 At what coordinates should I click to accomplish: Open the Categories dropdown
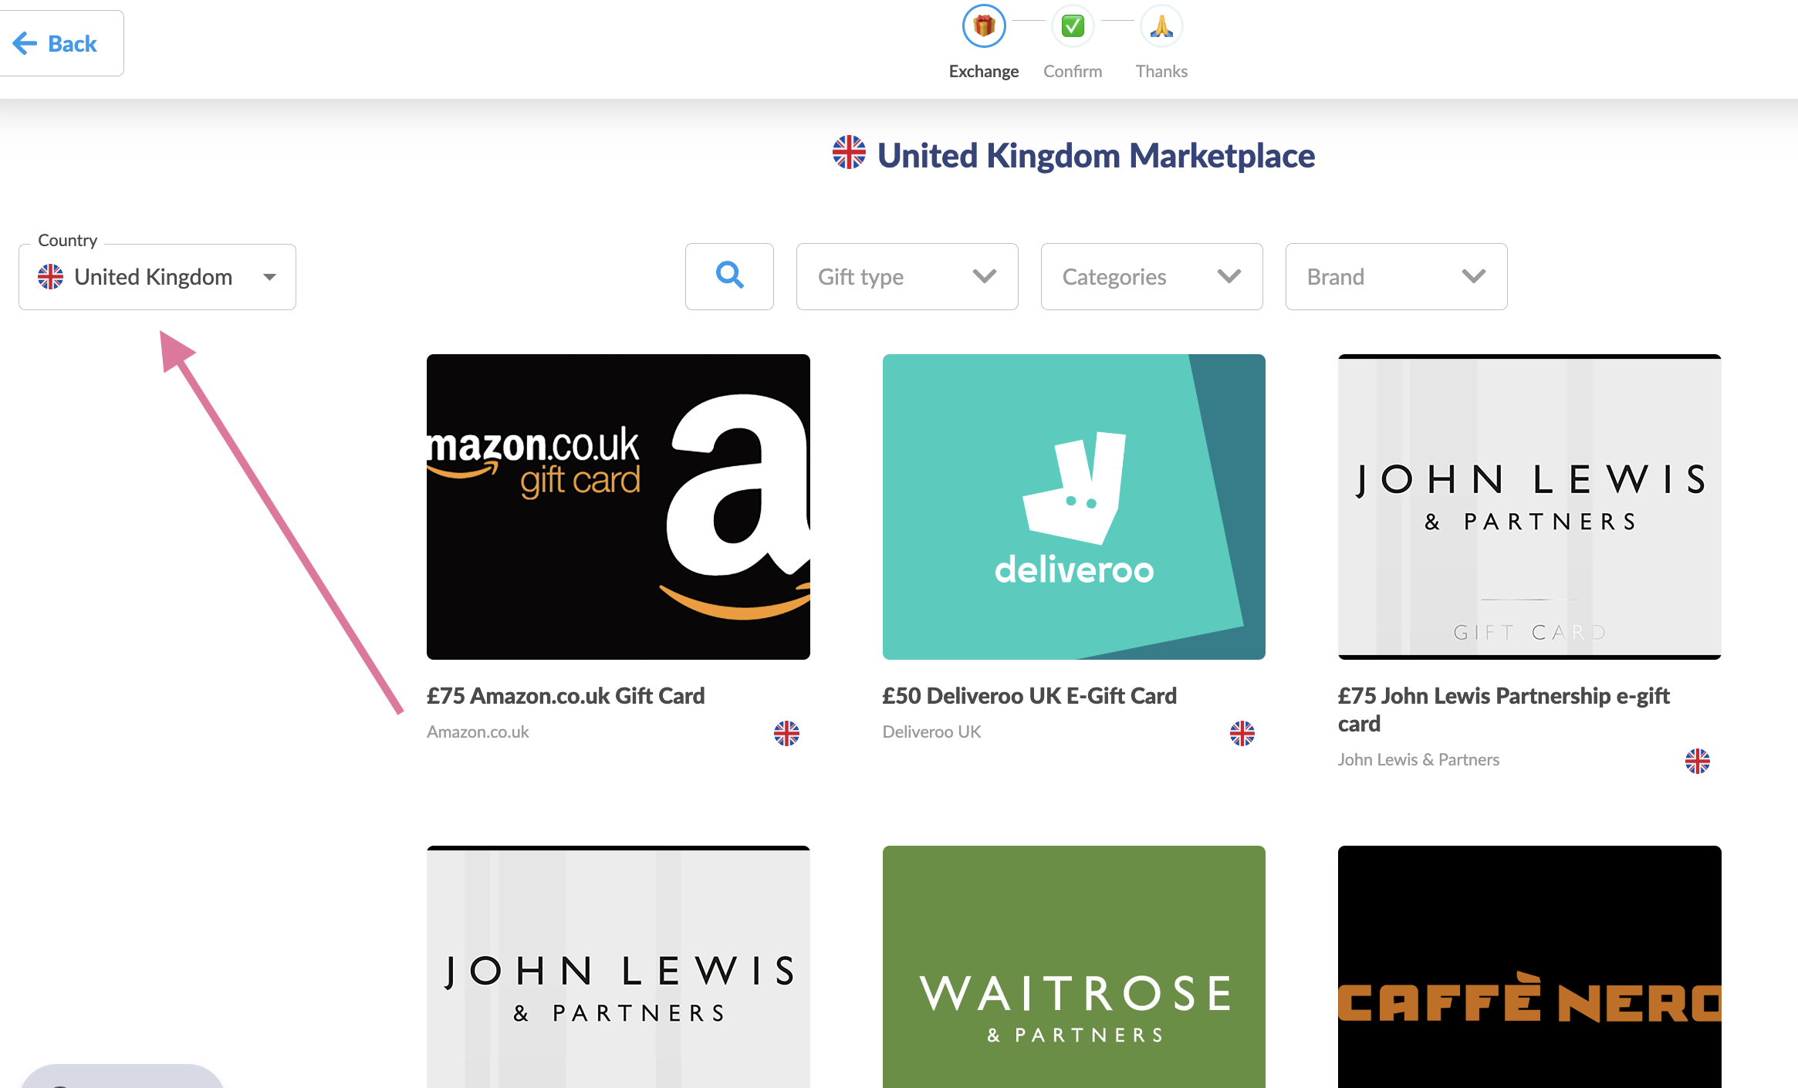1152,276
